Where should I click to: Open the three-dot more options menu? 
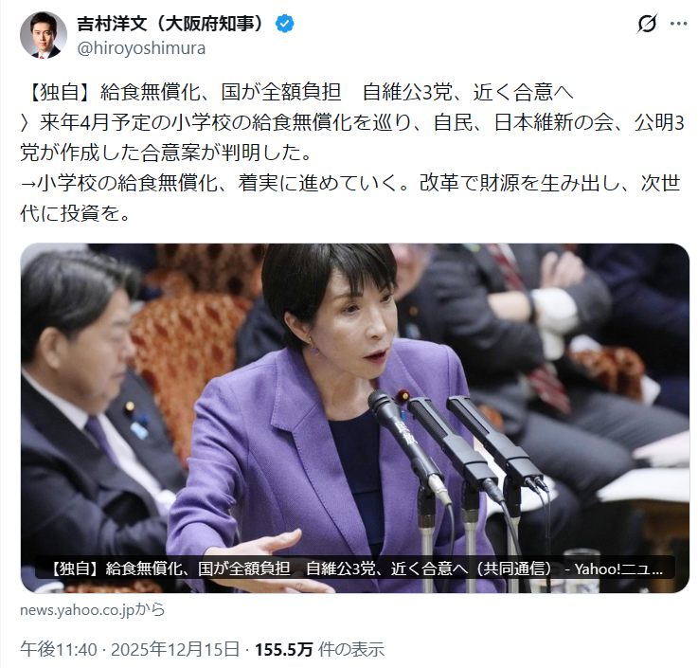click(x=678, y=24)
